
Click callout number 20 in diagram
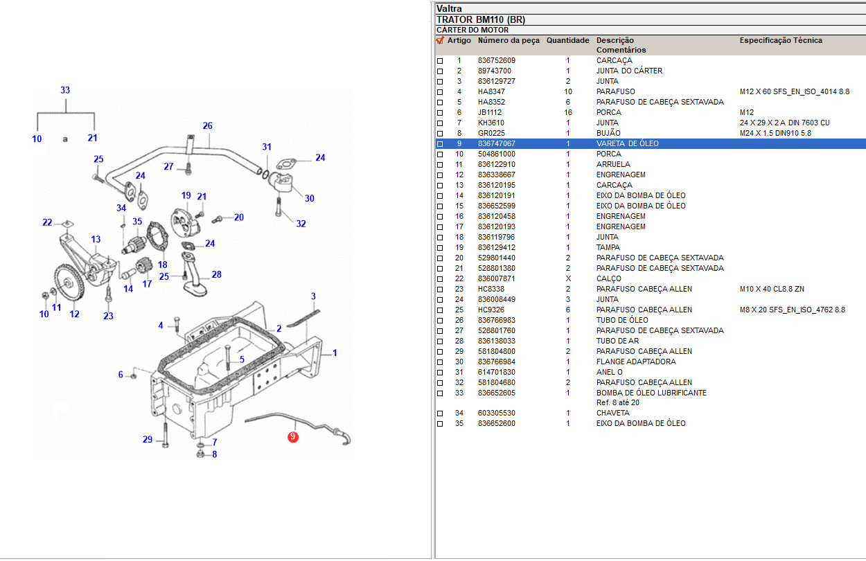pyautogui.click(x=239, y=217)
